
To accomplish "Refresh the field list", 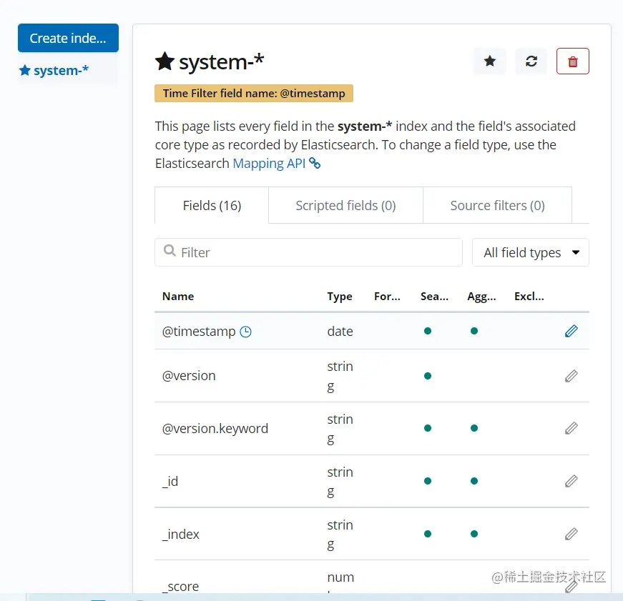I will [531, 61].
